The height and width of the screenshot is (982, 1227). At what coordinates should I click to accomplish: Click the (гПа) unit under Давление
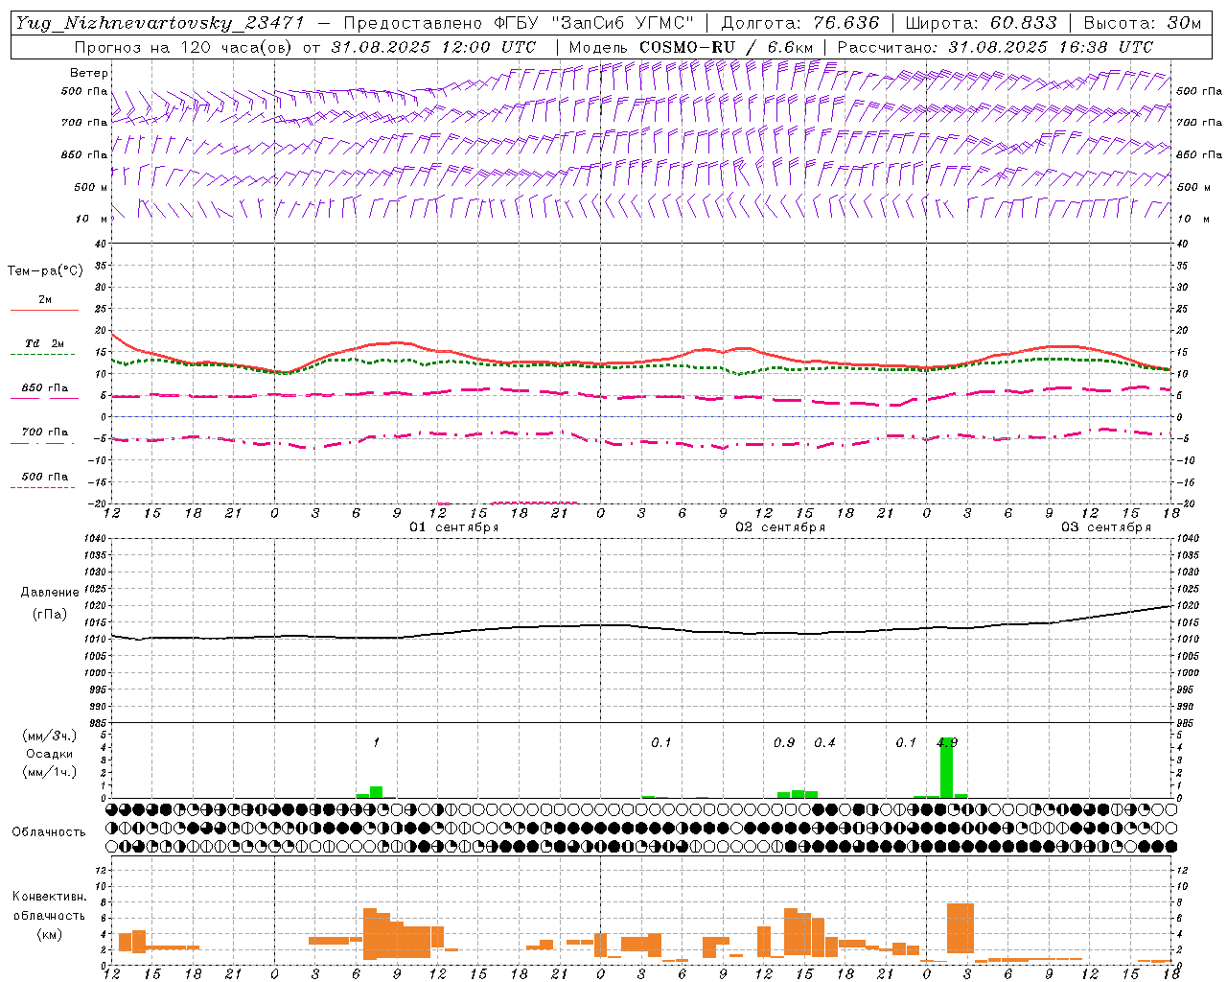click(50, 615)
